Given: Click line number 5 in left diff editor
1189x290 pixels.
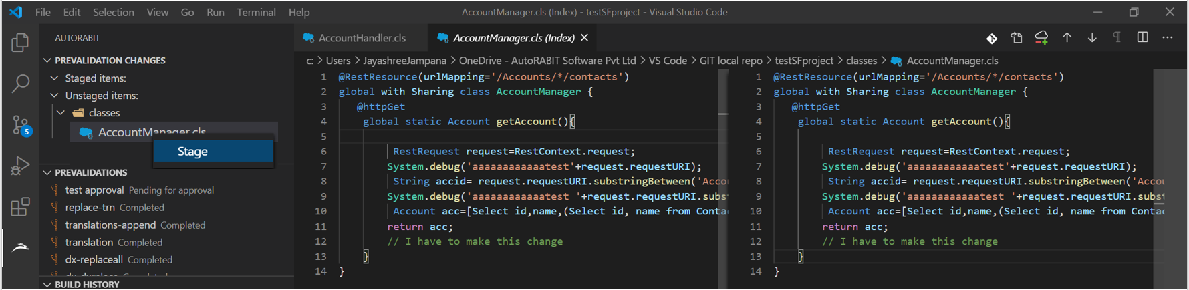Looking at the screenshot, I should 323,136.
